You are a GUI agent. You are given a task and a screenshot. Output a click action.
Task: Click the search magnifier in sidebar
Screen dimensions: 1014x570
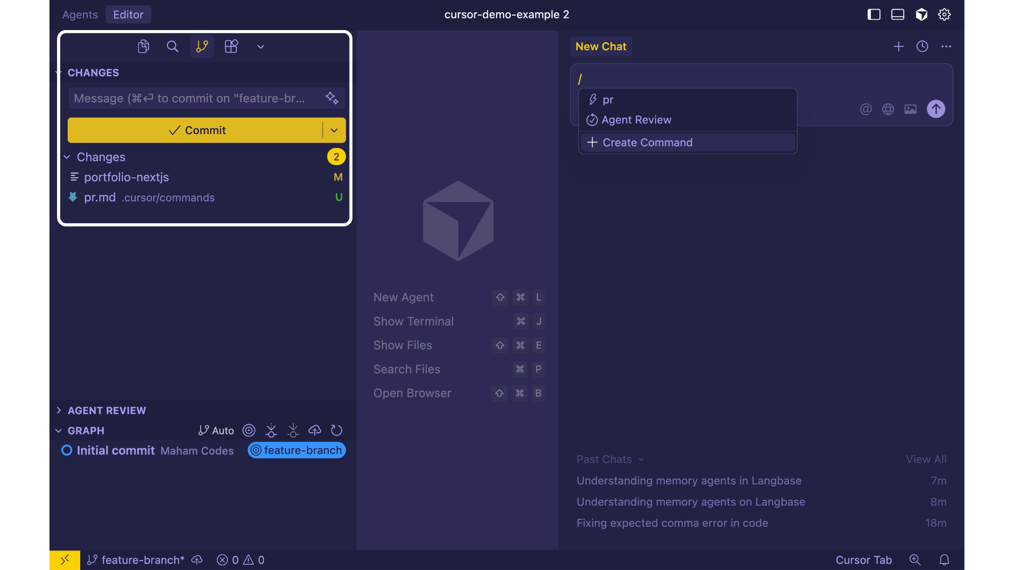[172, 46]
